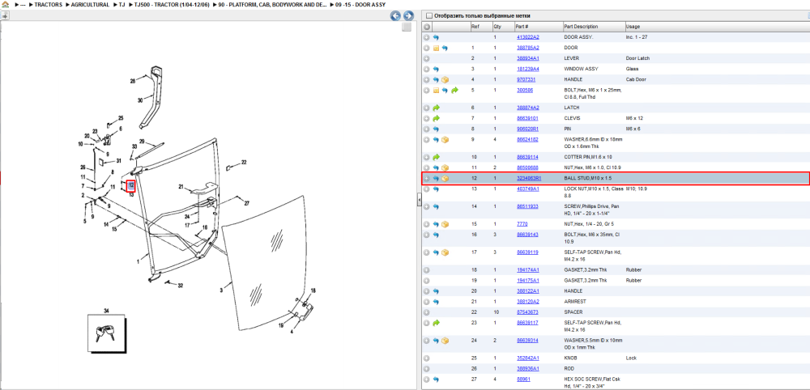Add DOOR ASSY. row with plus icon
810x390 pixels.
pyautogui.click(x=427, y=38)
